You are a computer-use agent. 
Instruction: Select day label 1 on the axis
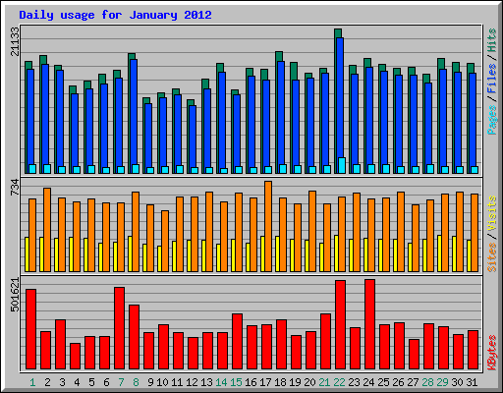click(32, 382)
